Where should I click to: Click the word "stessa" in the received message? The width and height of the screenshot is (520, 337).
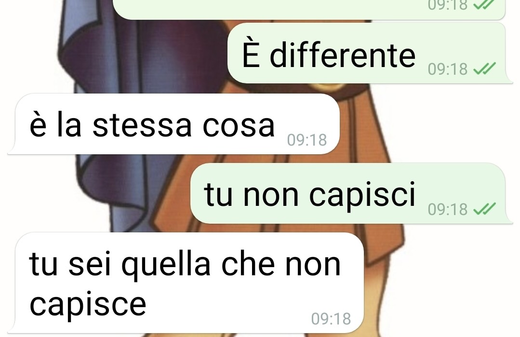pyautogui.click(x=142, y=125)
